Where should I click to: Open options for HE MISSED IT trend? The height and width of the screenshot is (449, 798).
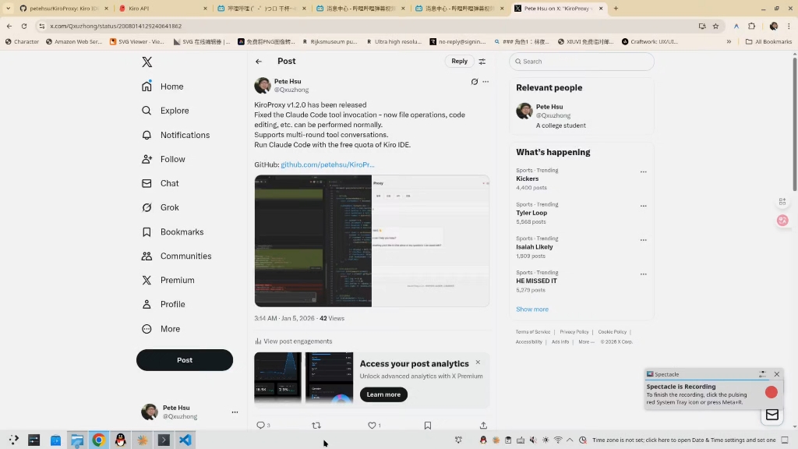click(643, 274)
